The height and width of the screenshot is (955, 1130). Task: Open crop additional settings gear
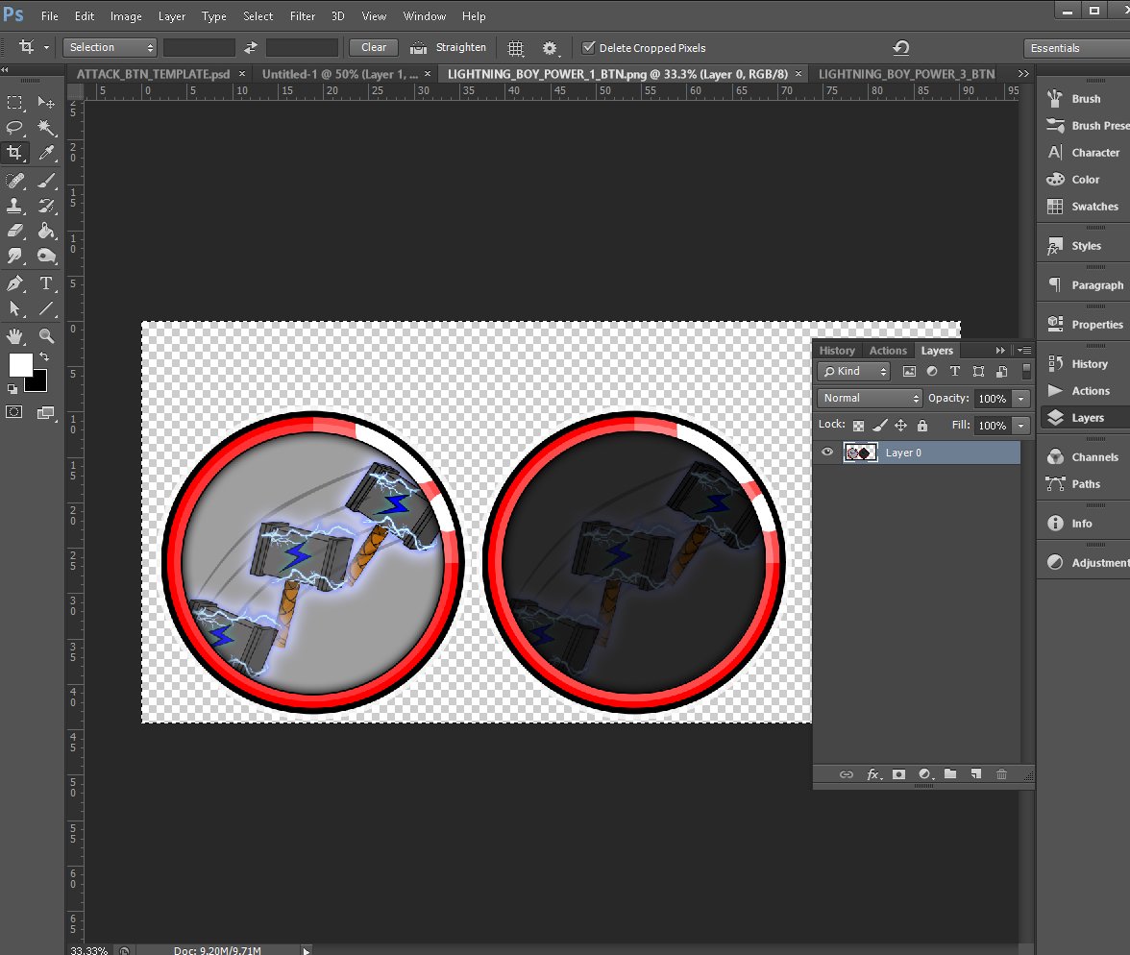pos(550,48)
